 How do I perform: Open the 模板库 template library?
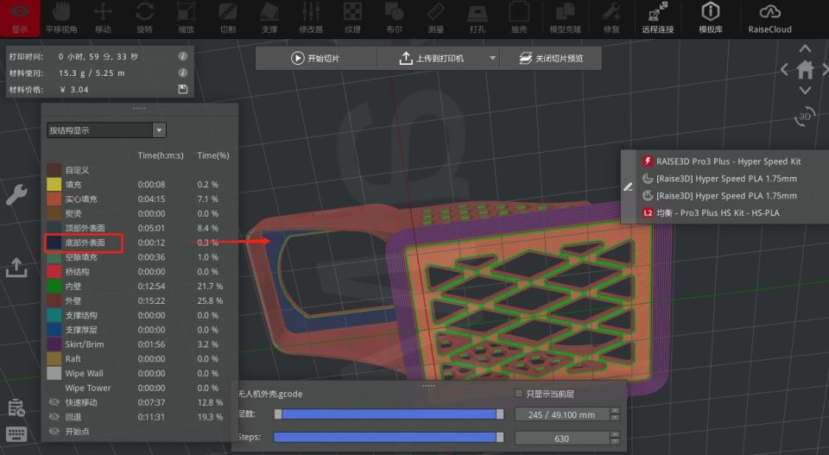(711, 18)
